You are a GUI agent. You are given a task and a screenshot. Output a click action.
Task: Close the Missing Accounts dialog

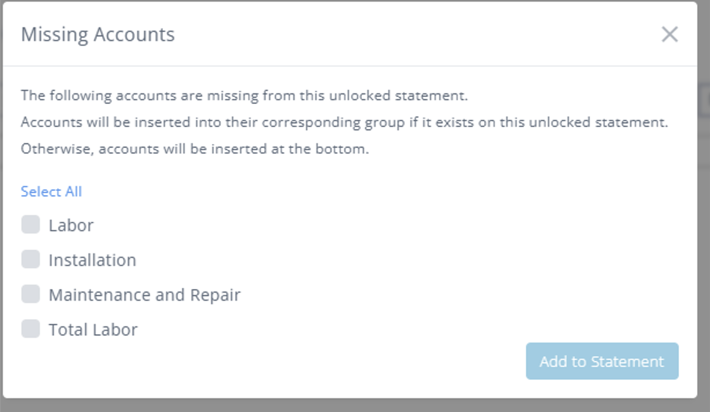(670, 34)
